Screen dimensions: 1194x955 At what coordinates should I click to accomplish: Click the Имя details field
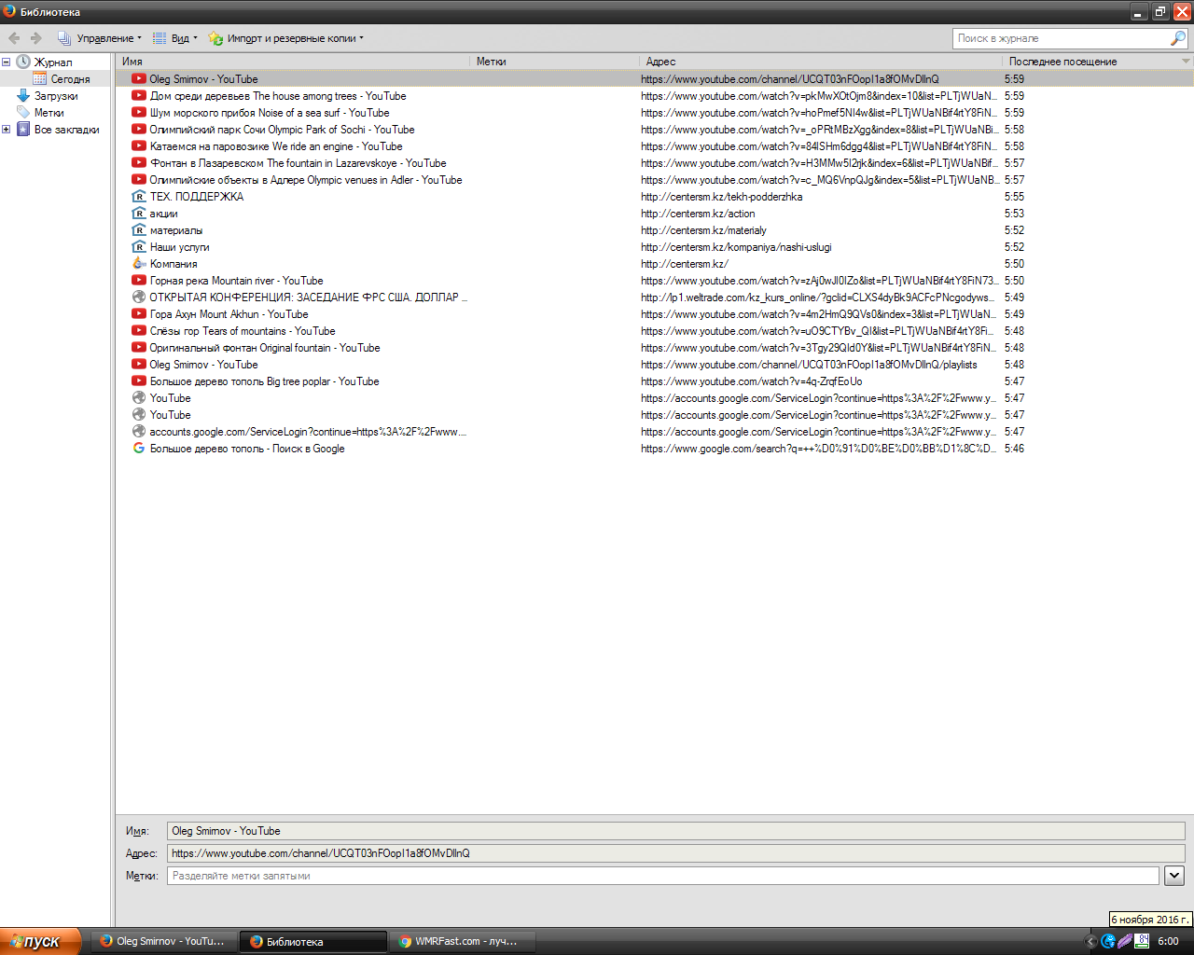[x=675, y=831]
